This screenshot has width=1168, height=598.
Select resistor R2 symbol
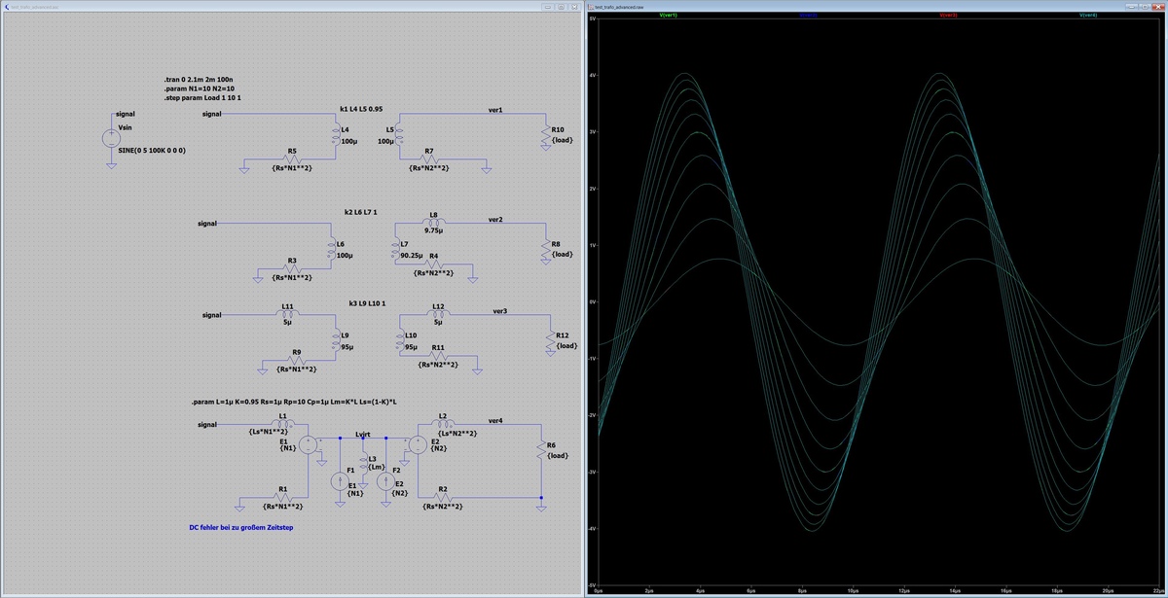pyautogui.click(x=443, y=497)
